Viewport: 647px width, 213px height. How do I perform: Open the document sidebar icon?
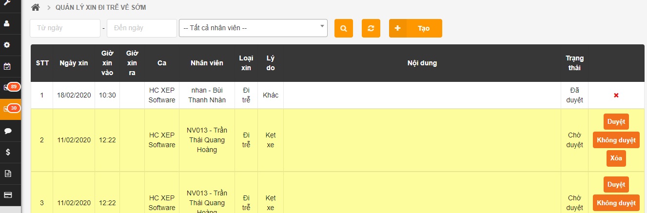coord(7,174)
